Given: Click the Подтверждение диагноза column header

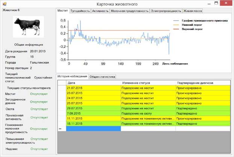Looking at the screenshot, I should [x=203, y=83].
